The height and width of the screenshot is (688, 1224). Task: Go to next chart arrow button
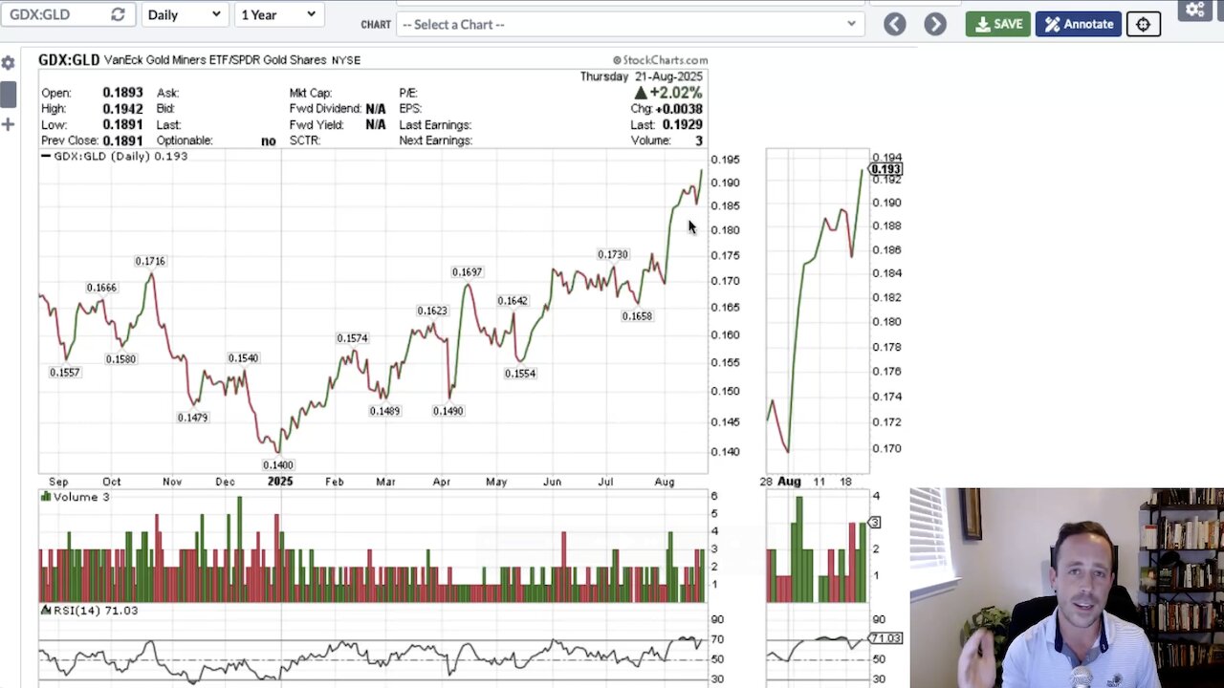[935, 24]
